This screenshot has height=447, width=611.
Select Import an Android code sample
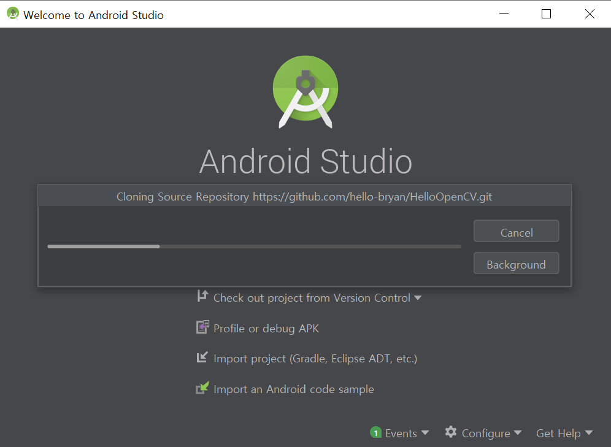coord(293,389)
